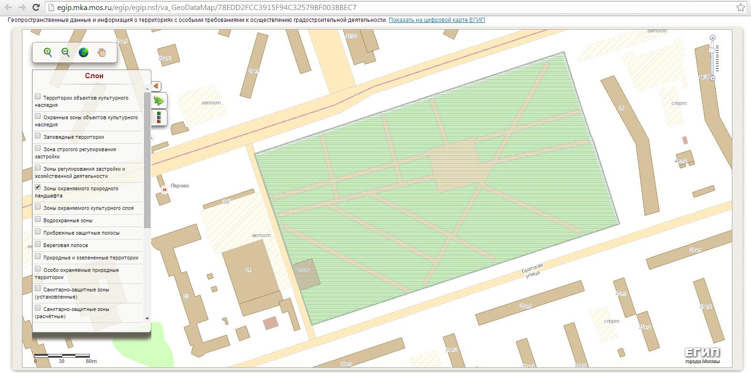The image size is (751, 373).
Task: Toggle Санитарно-защитные зоны (установленные) checkbox
Action: 38,288
